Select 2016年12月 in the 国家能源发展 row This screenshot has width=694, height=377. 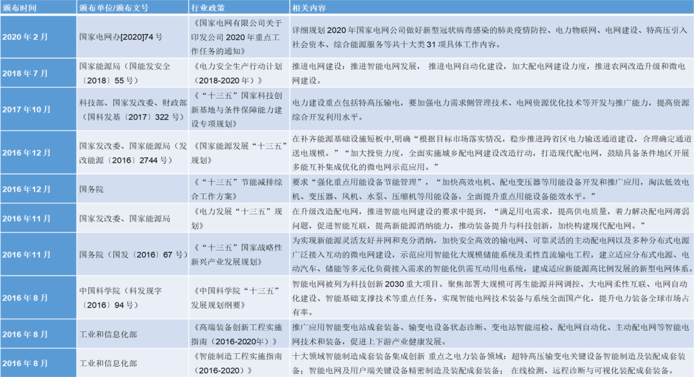[x=38, y=153]
